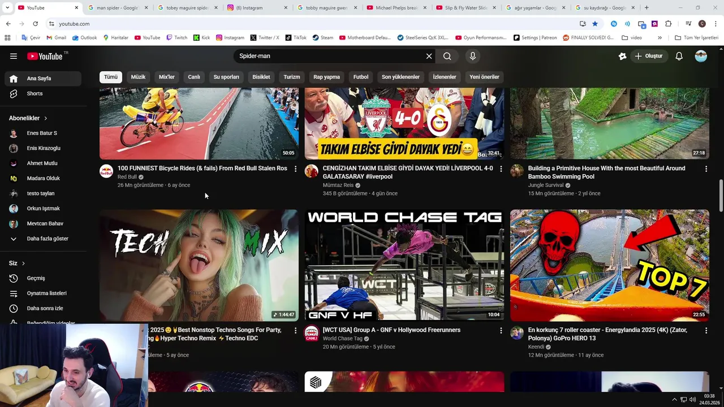Open Daha sonra izle list
724x407 pixels.
pyautogui.click(x=44, y=308)
